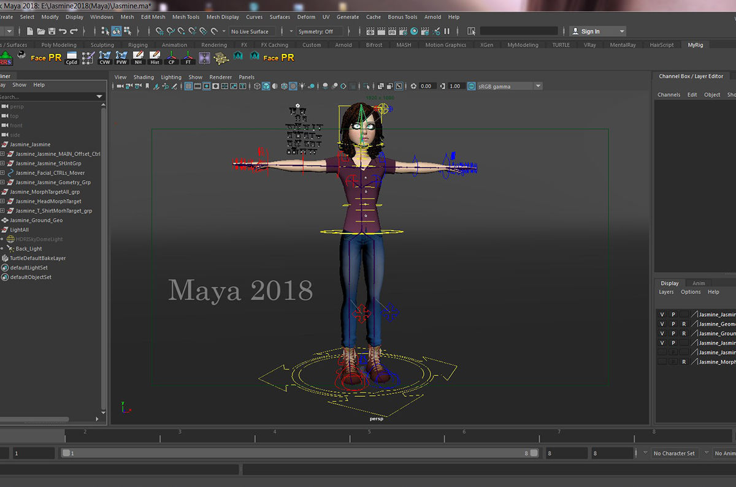Viewport: 736px width, 487px height.
Task: Click the New Scene icon
Action: tap(29, 31)
